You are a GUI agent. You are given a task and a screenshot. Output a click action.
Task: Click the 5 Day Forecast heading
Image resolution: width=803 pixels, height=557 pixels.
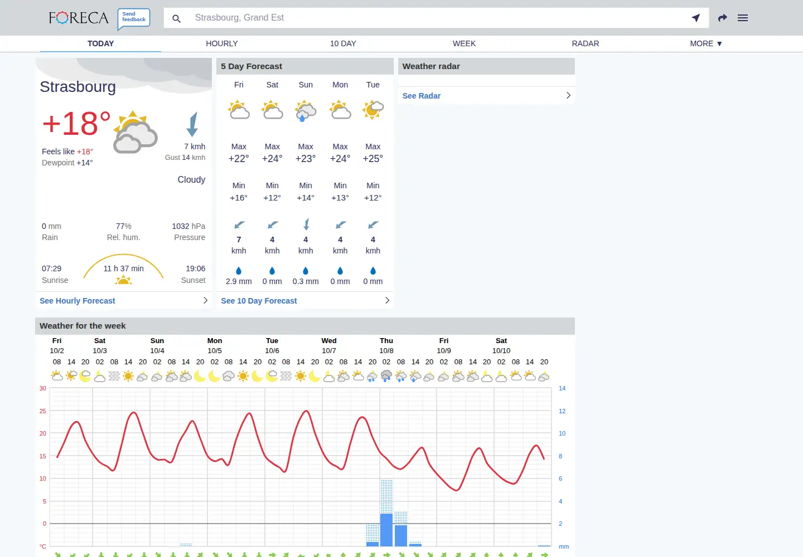(251, 66)
